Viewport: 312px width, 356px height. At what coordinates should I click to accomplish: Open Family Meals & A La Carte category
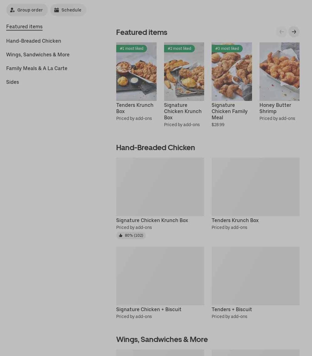37,68
